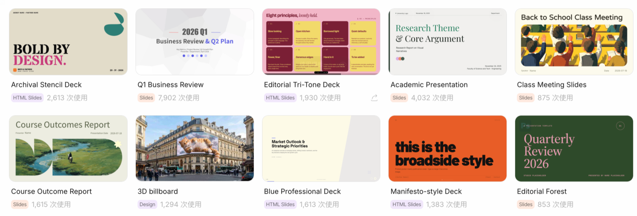637x216 pixels.
Task: Click the '2,613 次使用' usage count
Action: 67,98
